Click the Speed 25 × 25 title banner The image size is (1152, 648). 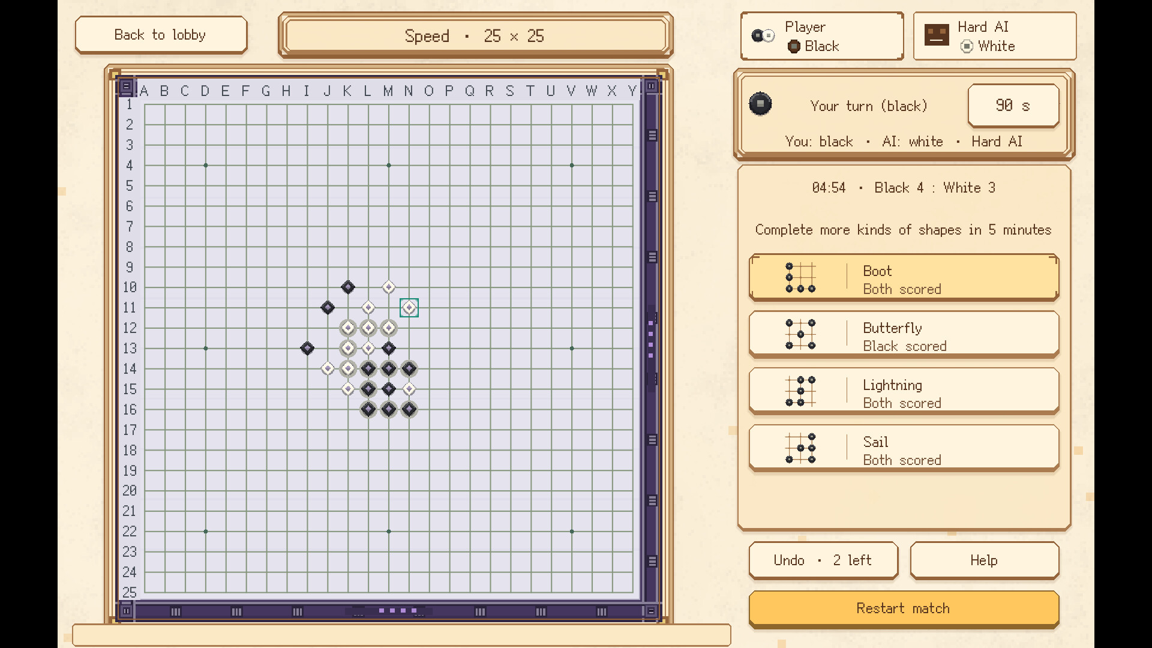(x=475, y=35)
